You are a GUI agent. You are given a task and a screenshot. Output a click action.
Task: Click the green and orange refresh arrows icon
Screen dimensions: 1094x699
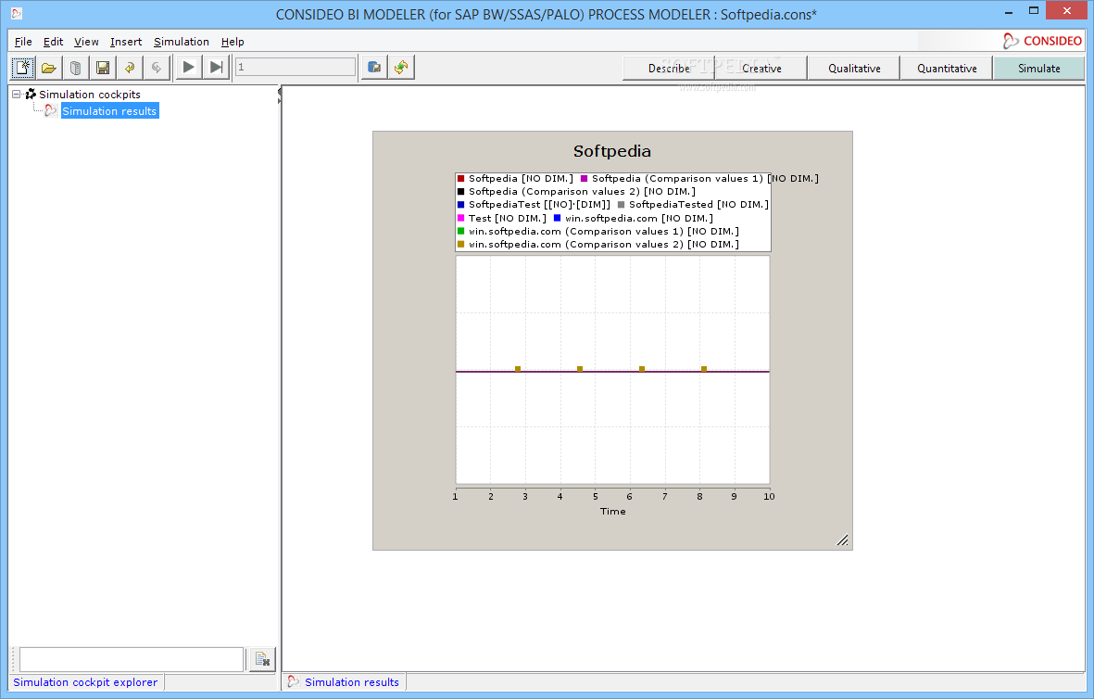click(401, 68)
